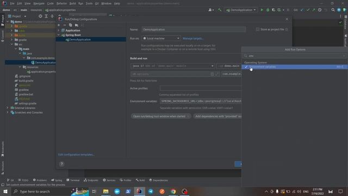The image size is (348, 196).
Task: Open help question mark button
Action: (x=61, y=164)
